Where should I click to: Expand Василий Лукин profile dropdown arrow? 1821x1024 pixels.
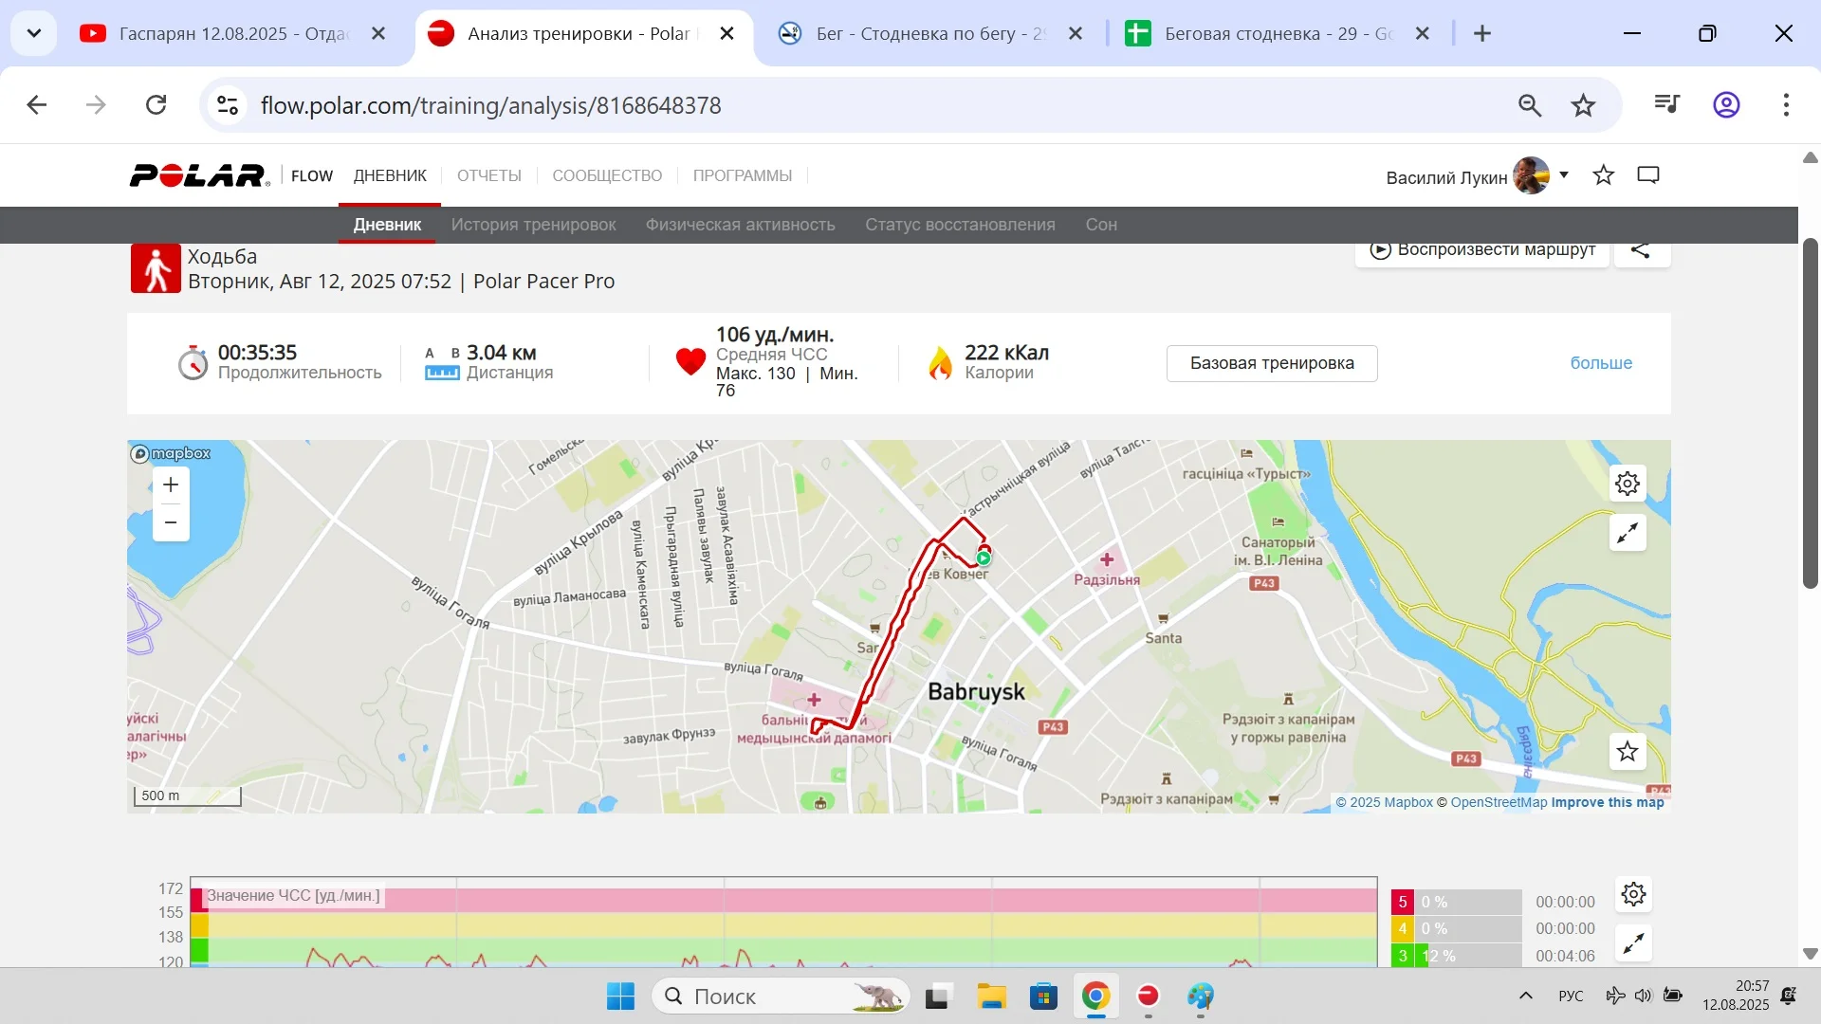pyautogui.click(x=1564, y=175)
